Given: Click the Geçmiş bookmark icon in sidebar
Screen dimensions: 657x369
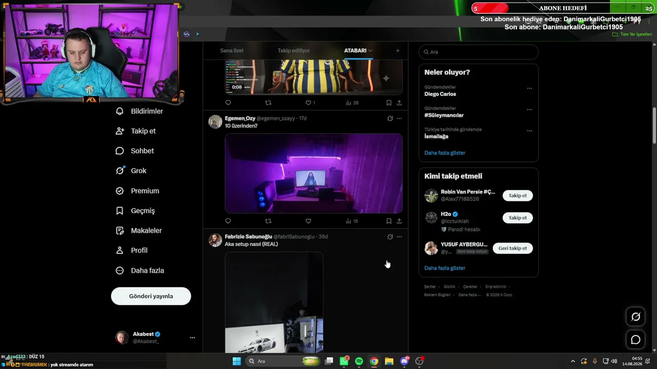Looking at the screenshot, I should click(x=120, y=211).
